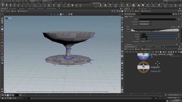Image resolution: width=182 pixels, height=102 pixels.
Task: Jump to the last frame
Action: [13, 95]
